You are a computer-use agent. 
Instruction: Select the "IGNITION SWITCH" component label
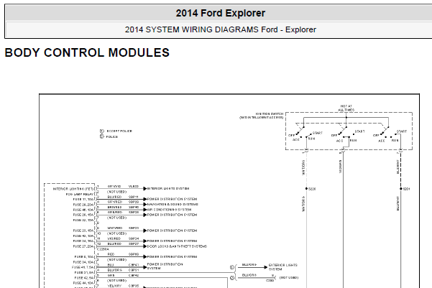coord(270,113)
